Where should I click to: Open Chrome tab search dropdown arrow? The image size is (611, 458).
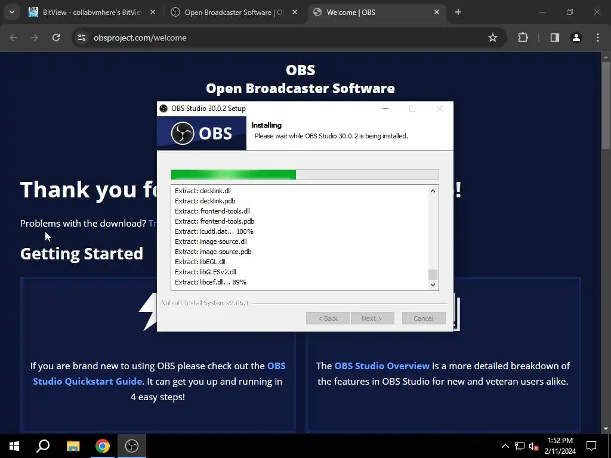coord(12,12)
